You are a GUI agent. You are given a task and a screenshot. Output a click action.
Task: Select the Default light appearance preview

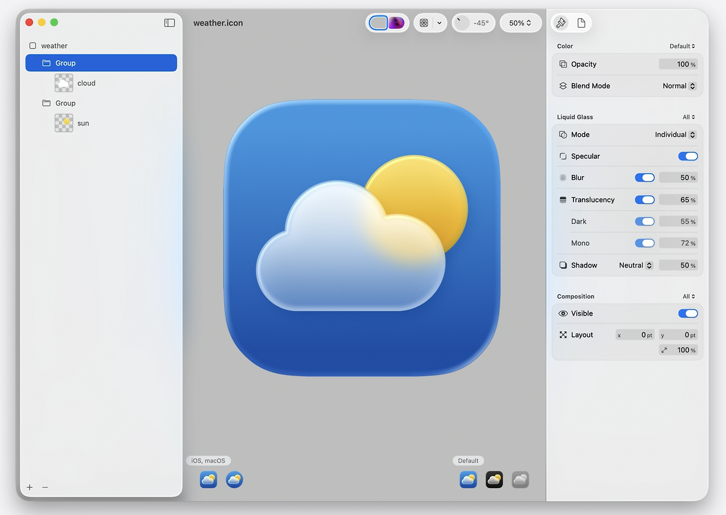(468, 479)
